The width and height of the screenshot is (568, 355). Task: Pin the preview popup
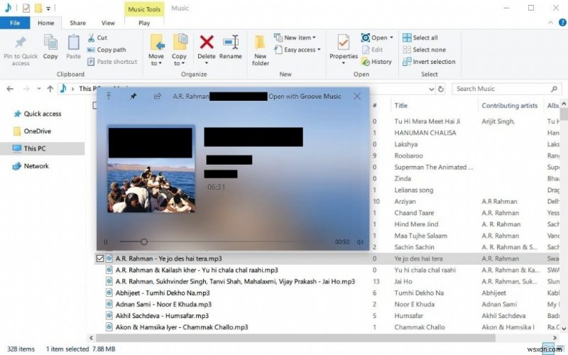tap(133, 97)
